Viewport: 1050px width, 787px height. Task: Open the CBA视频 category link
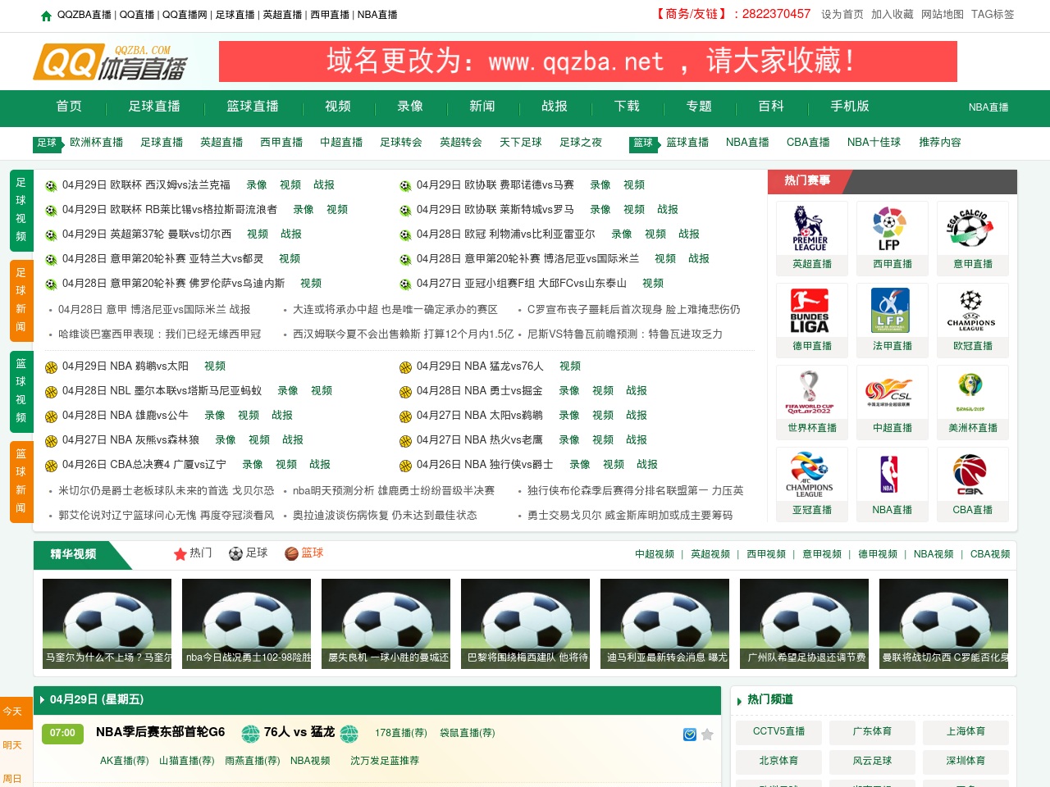coord(990,554)
